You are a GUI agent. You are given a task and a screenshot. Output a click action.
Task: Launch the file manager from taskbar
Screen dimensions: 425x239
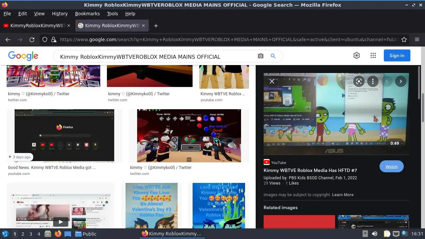tap(48, 234)
